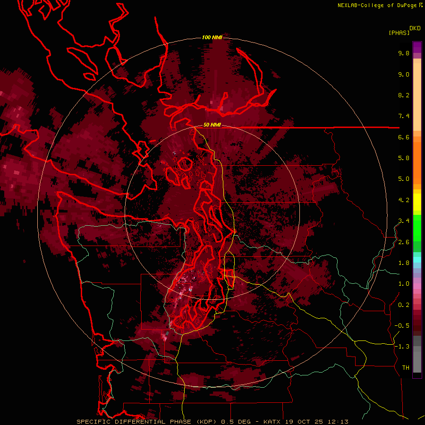The height and width of the screenshot is (425, 425).
Task: Click the 2.6 value on the color scale
Action: tap(404, 242)
